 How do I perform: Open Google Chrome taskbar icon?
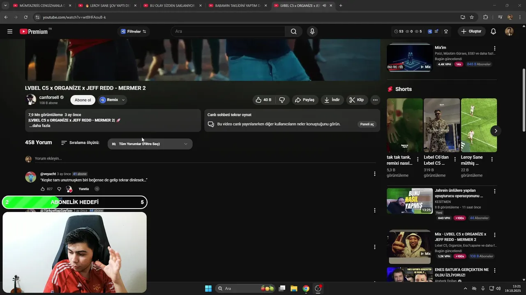coord(306,288)
